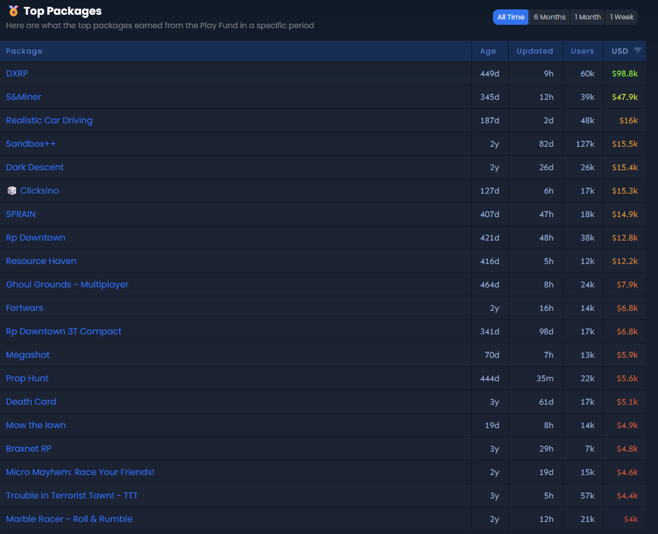Open Micro Mayhem: Race Your Friends! link
Screen dimensions: 658x534
click(80, 472)
